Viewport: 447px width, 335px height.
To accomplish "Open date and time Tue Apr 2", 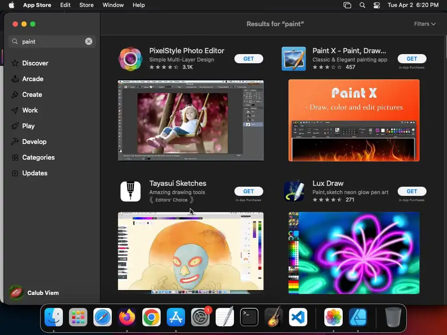I will tap(413, 5).
